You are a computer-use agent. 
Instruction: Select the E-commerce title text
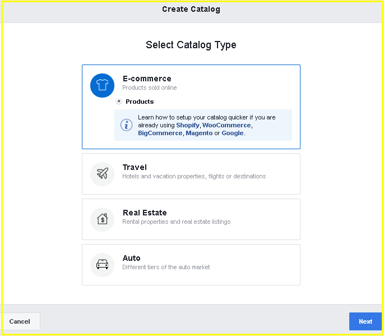coord(147,79)
